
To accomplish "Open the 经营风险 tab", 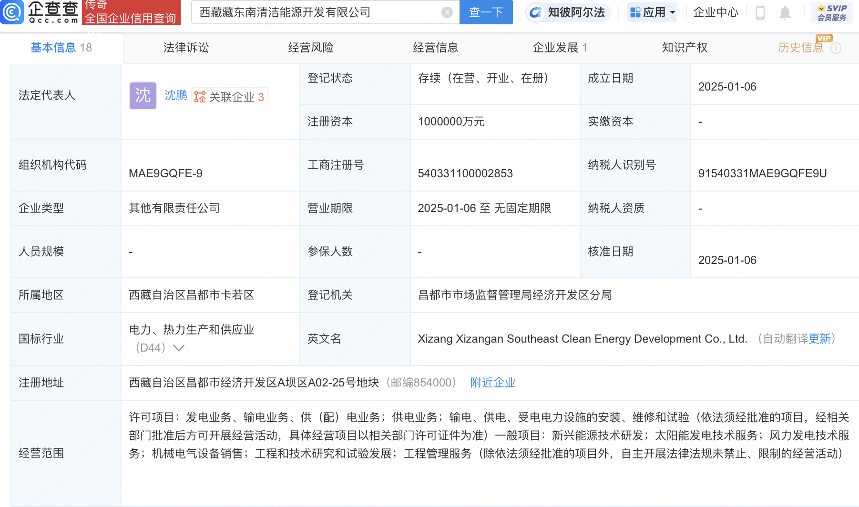I will tap(311, 48).
